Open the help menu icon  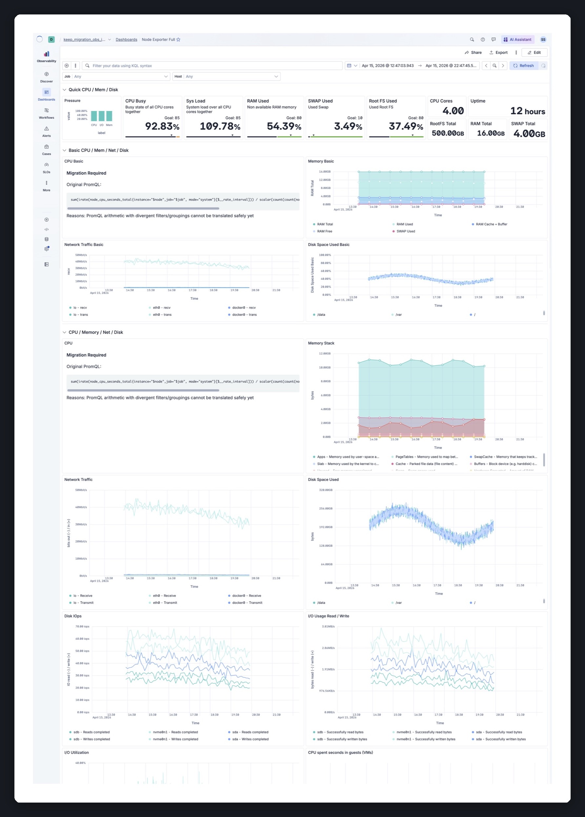pos(483,40)
